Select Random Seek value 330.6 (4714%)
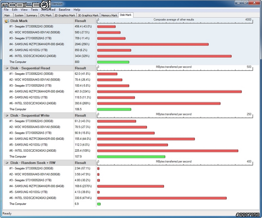This screenshot has height=218, width=262. pyautogui.click(x=83, y=198)
